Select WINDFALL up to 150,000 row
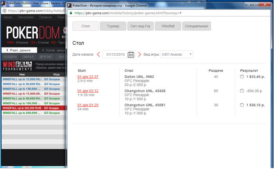The image size is (274, 169). click(x=33, y=89)
